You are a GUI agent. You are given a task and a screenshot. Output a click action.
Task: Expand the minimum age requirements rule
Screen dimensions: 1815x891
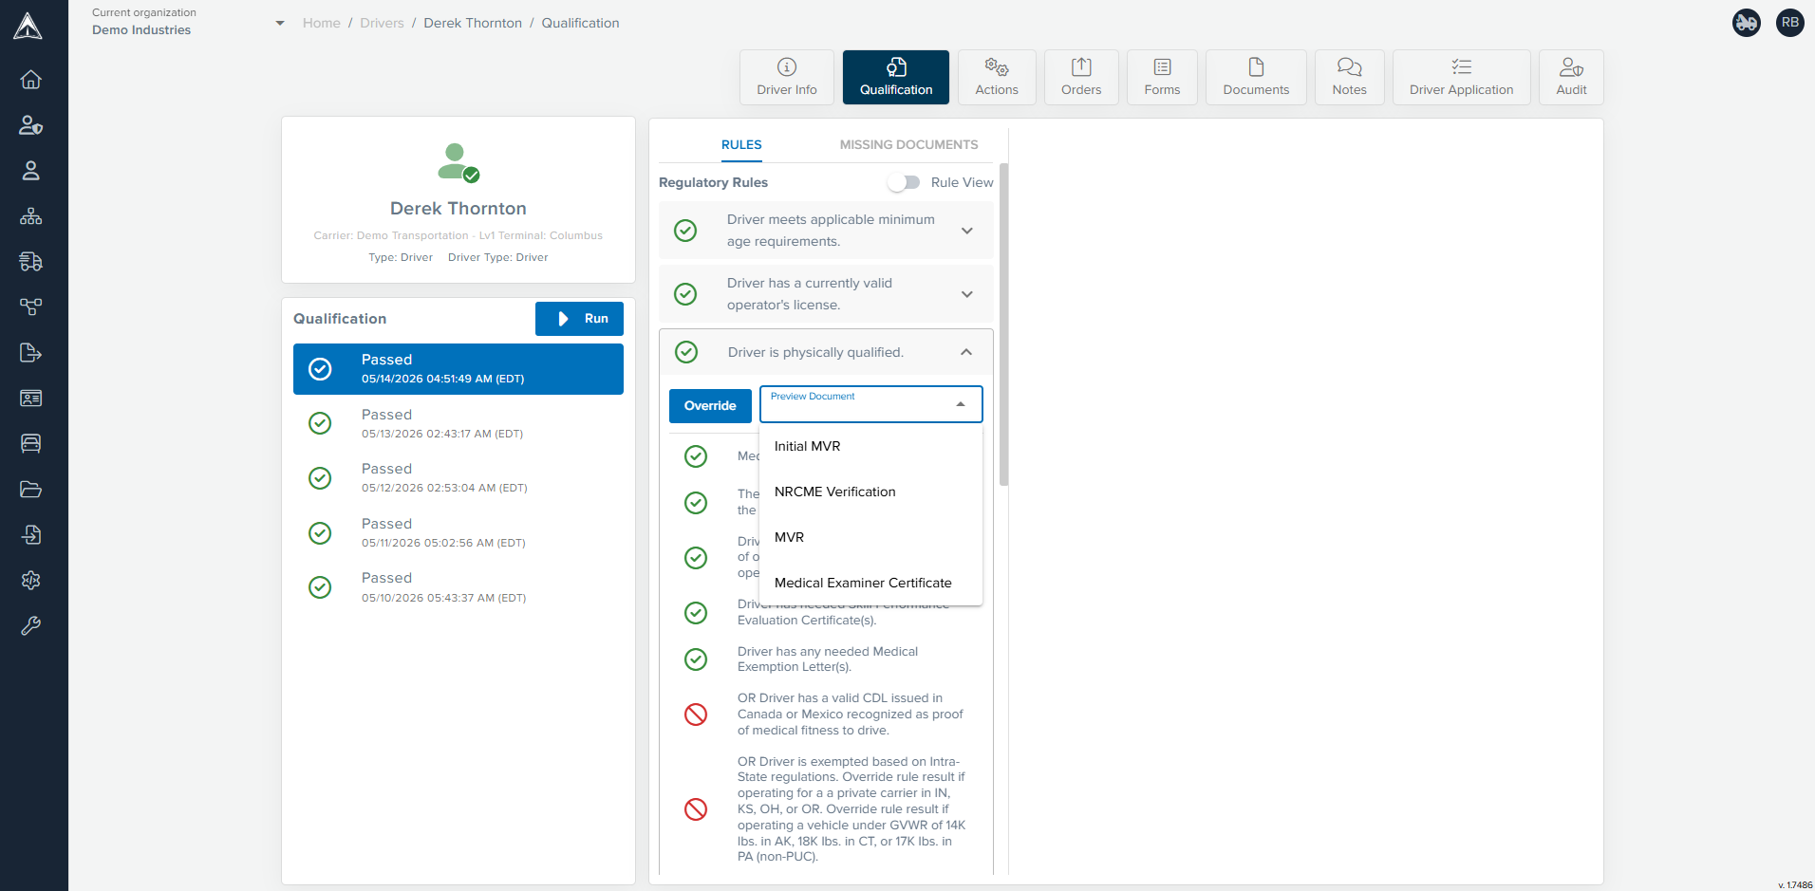[967, 231]
